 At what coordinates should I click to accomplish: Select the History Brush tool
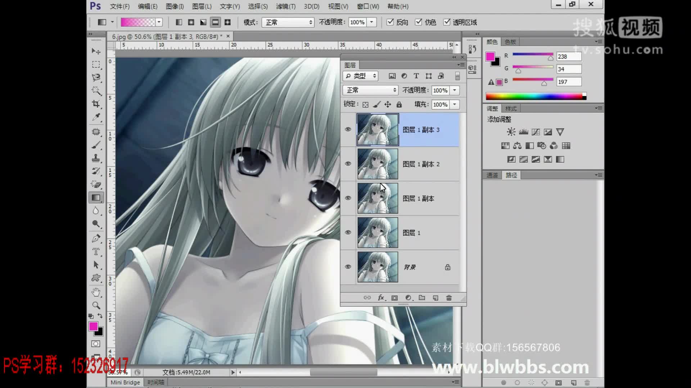[96, 171]
